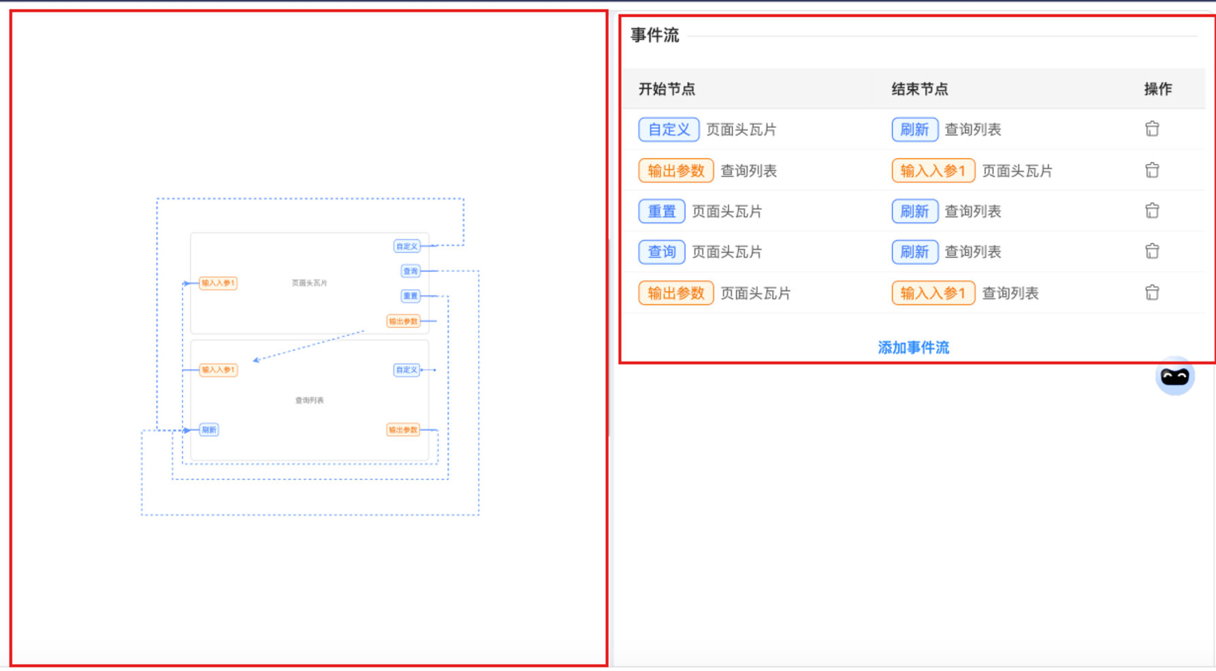The image size is (1216, 671).
Task: Delete the 自定义 页面头瓦片 event flow row
Action: (x=1152, y=129)
